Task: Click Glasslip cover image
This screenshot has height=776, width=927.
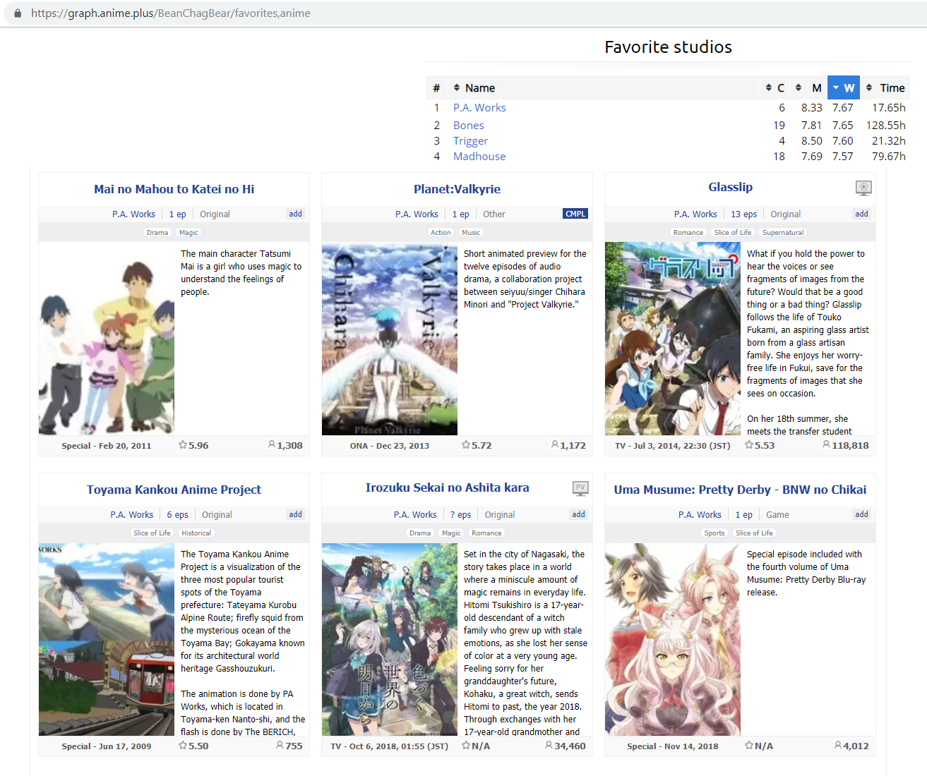Action: pyautogui.click(x=673, y=339)
